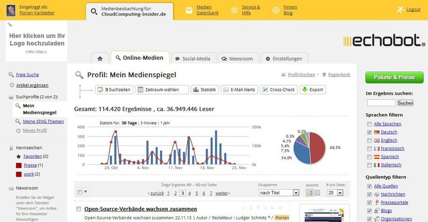
Task: Click the red Presse label swatch
Action: pos(19,165)
